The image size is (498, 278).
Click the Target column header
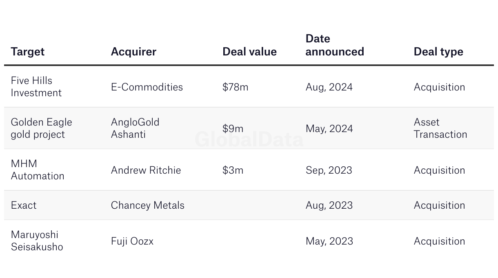27,52
